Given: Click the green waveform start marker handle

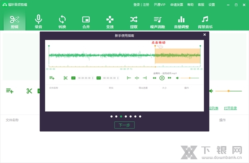Looking at the screenshot, I should (49, 46).
